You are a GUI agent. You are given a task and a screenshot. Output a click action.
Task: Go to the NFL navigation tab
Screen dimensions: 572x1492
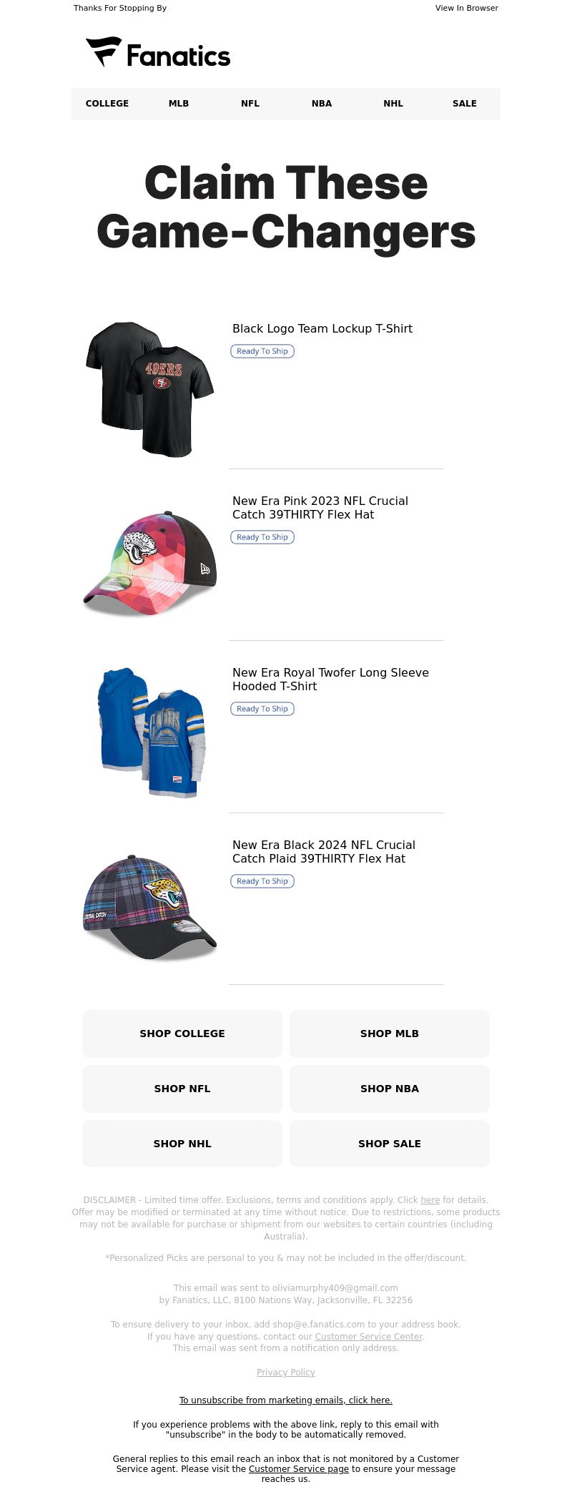(250, 104)
